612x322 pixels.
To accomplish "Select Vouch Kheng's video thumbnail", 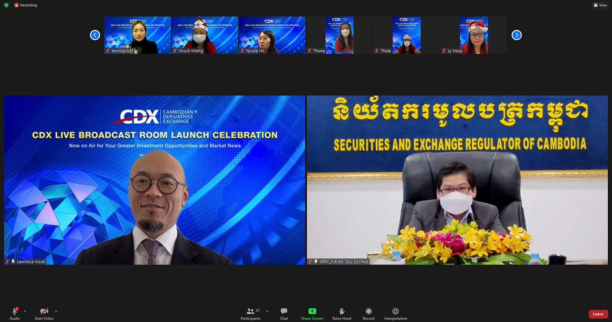I will (x=205, y=35).
